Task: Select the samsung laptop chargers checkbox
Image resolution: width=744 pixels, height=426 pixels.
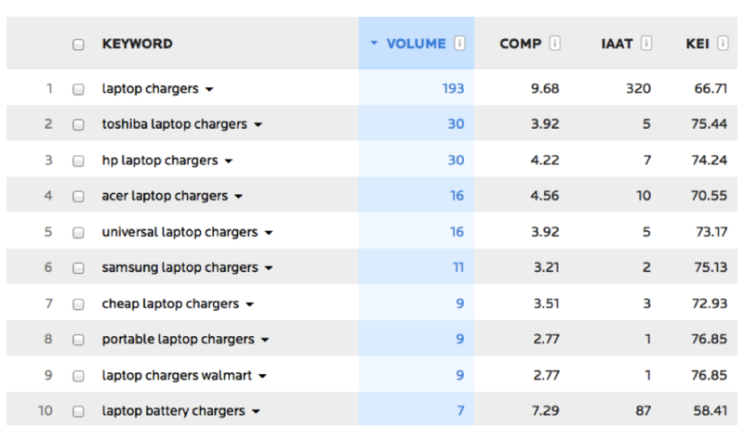Action: pyautogui.click(x=78, y=268)
